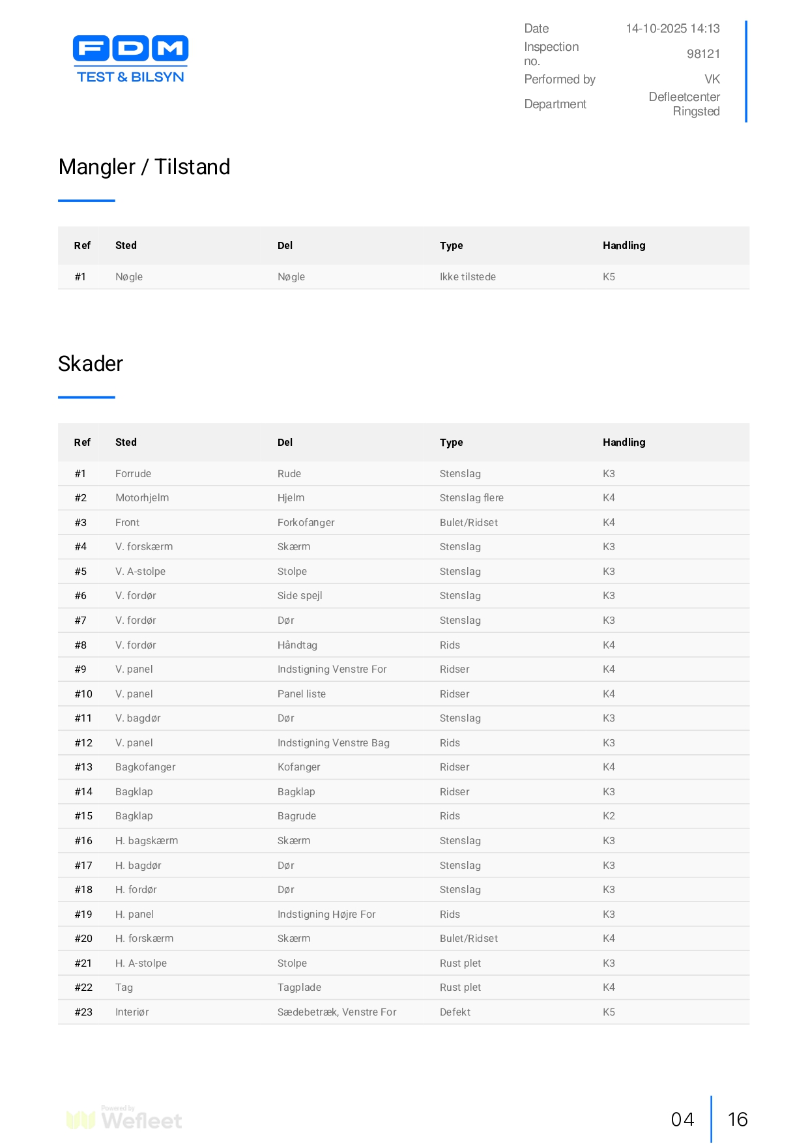The image size is (808, 1144).
Task: Click the Wefleet logo in footer
Action: click(124, 1119)
